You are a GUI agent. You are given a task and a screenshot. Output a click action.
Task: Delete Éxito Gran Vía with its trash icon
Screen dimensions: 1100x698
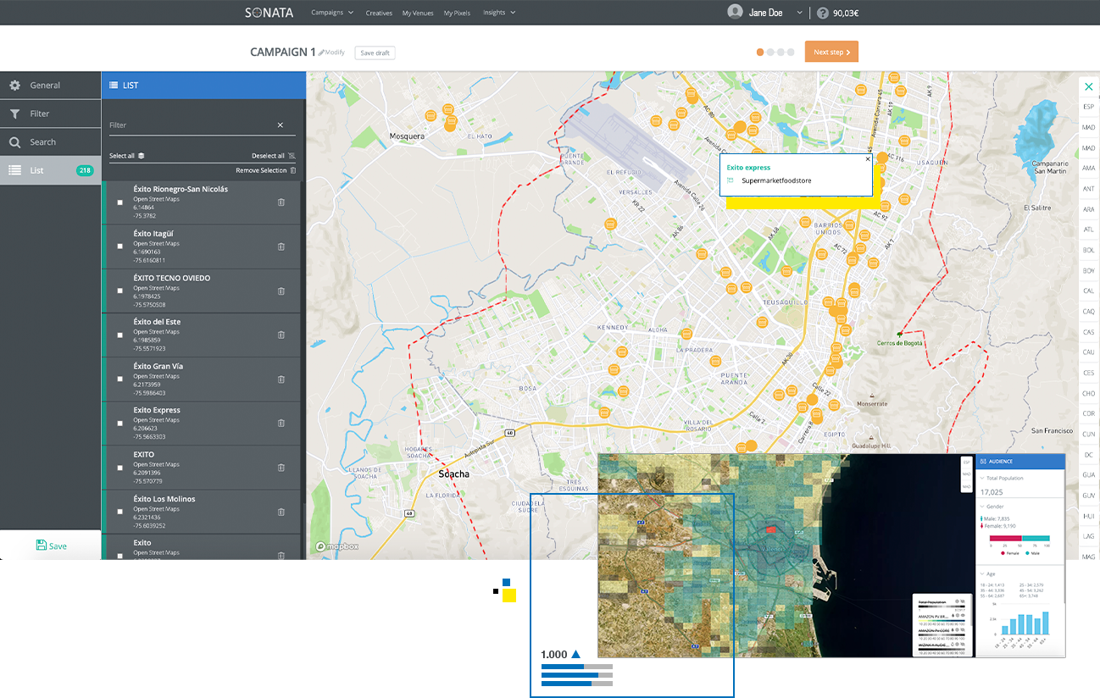point(281,379)
